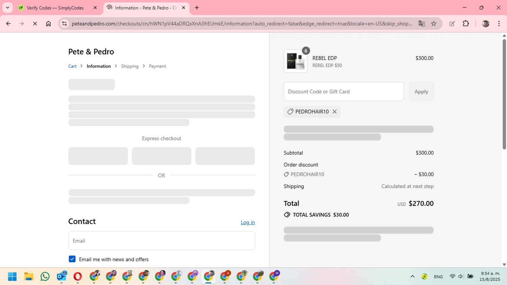Click the green tray app icon
Viewport: 507px width, 285px height.
coord(425,277)
